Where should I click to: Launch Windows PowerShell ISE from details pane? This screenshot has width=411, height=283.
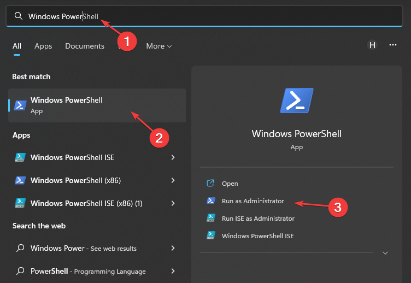257,236
